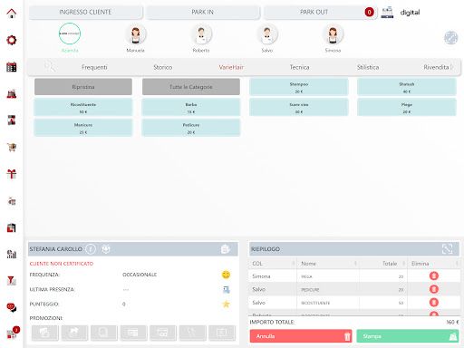Click the first promotion icon button

click(x=44, y=333)
